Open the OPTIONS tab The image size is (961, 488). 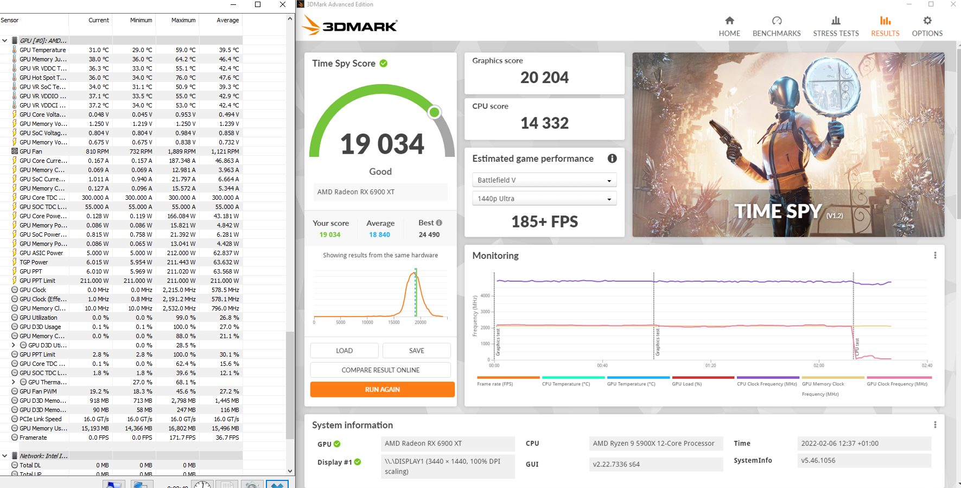pos(927,27)
